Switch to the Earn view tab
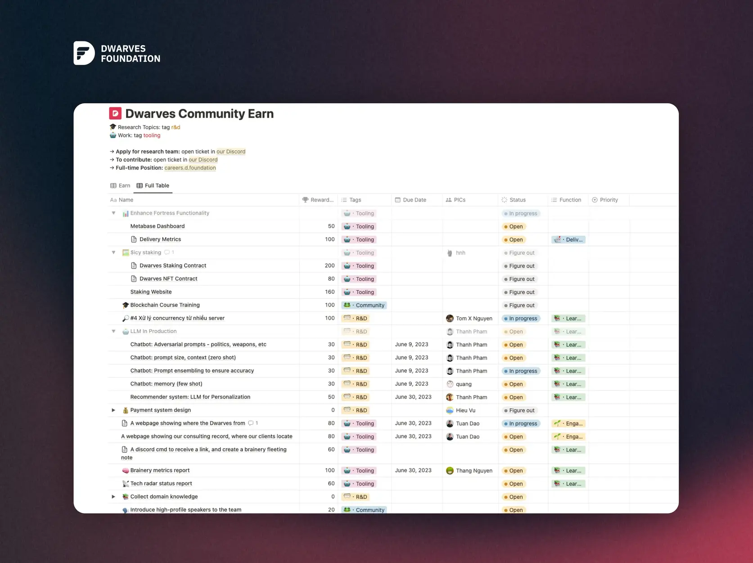 [120, 185]
